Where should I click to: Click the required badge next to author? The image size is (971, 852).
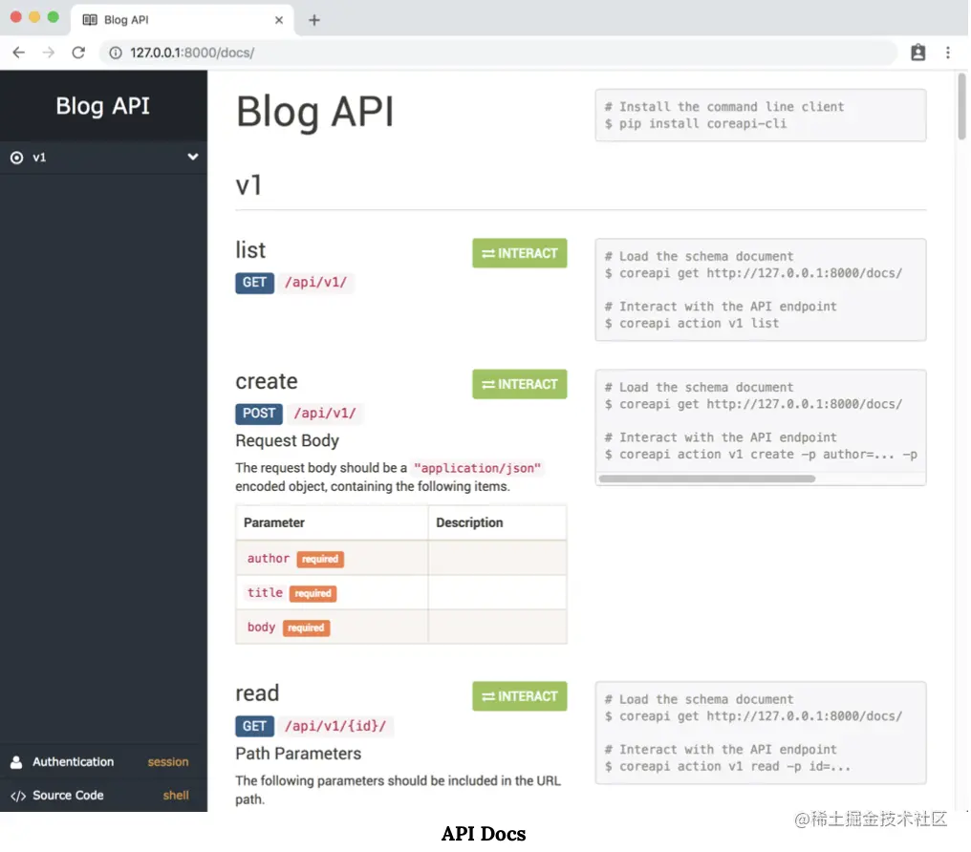point(319,559)
